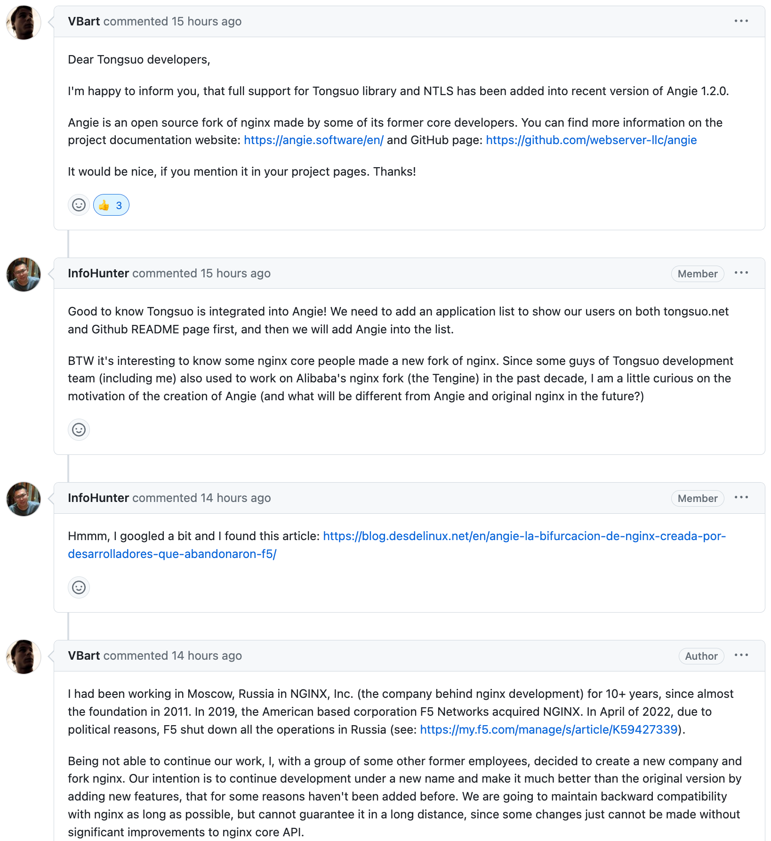Image resolution: width=771 pixels, height=841 pixels.
Task: Open options menu on VBart's Author comment
Action: [741, 655]
